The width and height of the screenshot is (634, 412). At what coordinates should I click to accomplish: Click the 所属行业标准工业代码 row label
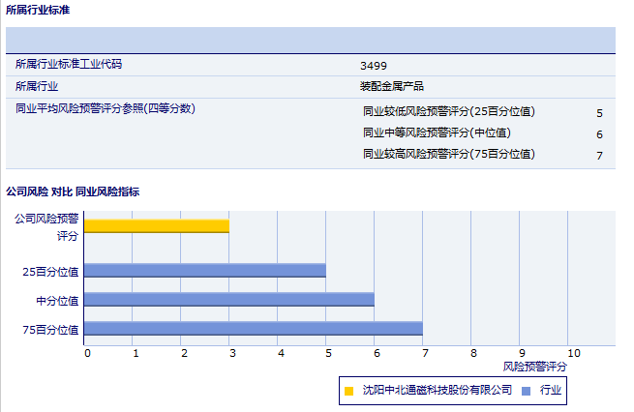(69, 65)
